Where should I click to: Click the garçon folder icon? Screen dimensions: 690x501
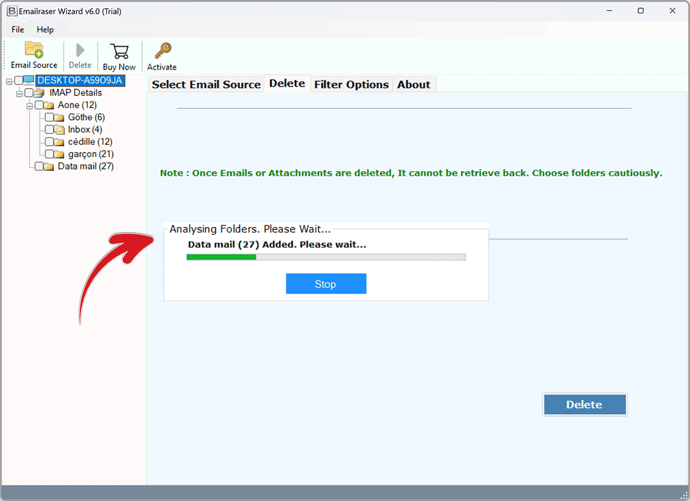(x=59, y=154)
